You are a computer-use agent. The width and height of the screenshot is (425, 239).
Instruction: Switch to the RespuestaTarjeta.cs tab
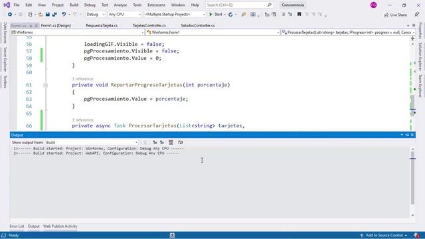tap(102, 25)
